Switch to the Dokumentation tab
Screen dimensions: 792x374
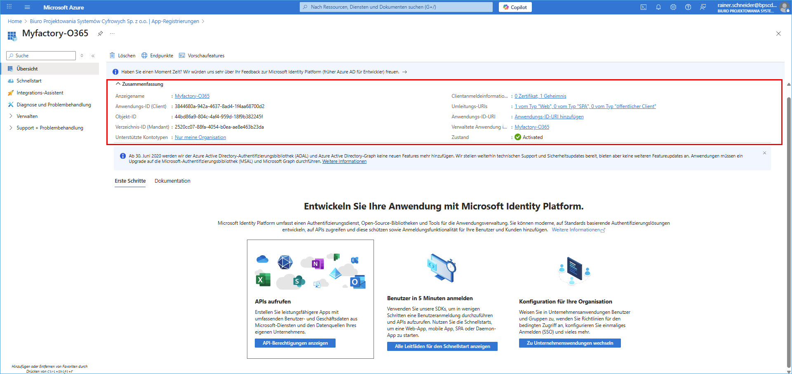[172, 181]
